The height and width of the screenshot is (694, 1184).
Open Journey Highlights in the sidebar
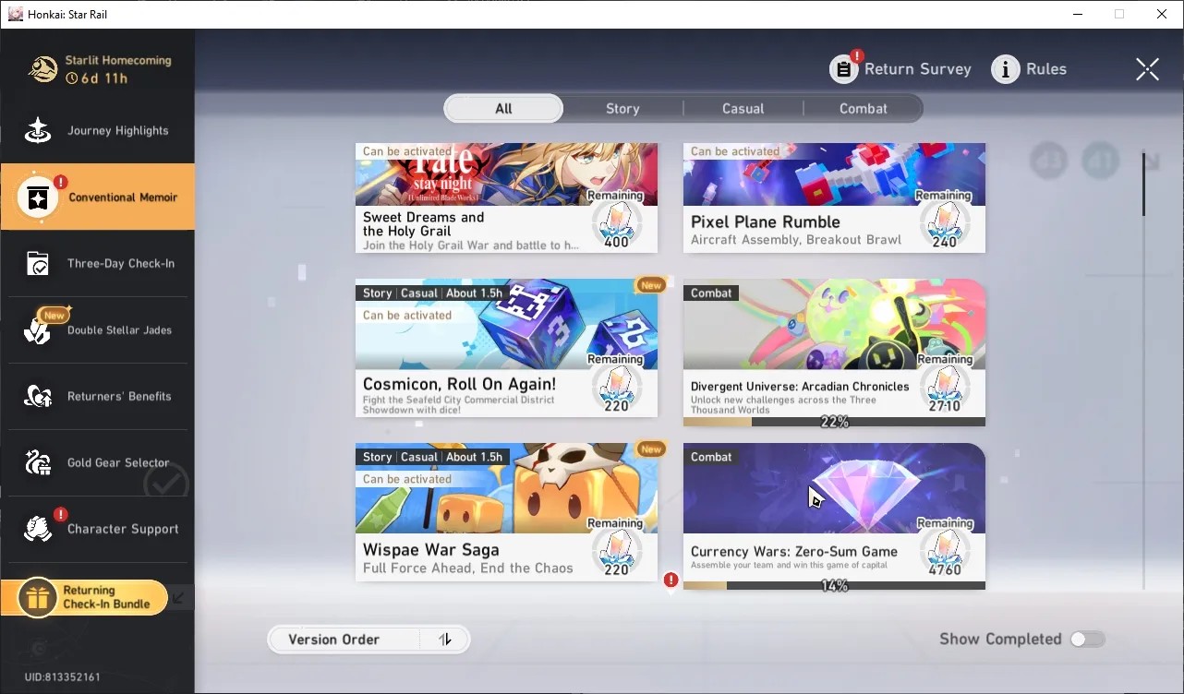[98, 130]
